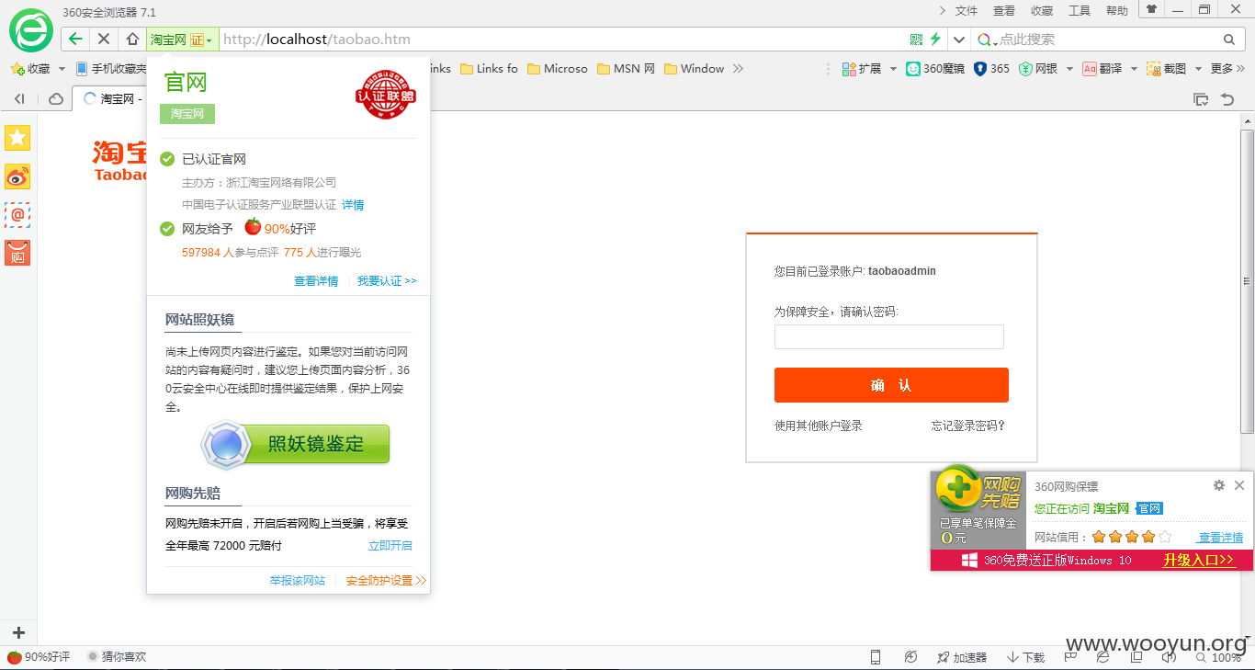This screenshot has height=670, width=1255.
Task: Open the 手机收藏夹 bookmark
Action: pyautogui.click(x=110, y=69)
